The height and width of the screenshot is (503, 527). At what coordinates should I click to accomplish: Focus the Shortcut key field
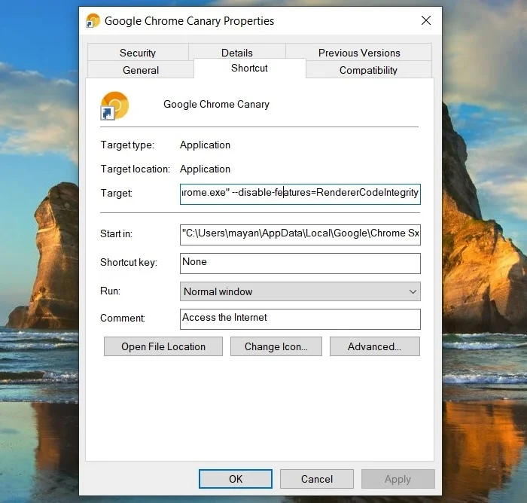pos(300,264)
